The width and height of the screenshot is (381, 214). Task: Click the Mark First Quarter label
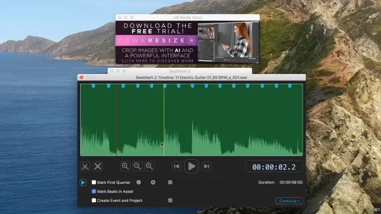114,182
